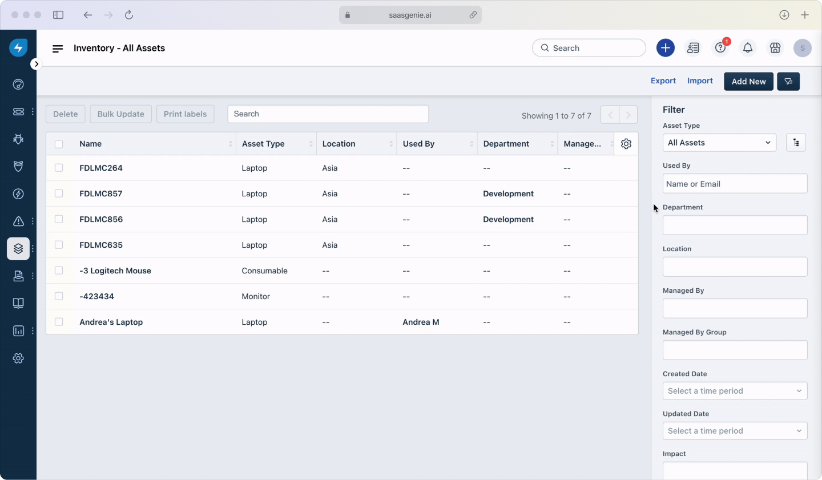
Task: Check the row for Andrea's Laptop
Action: coord(59,322)
